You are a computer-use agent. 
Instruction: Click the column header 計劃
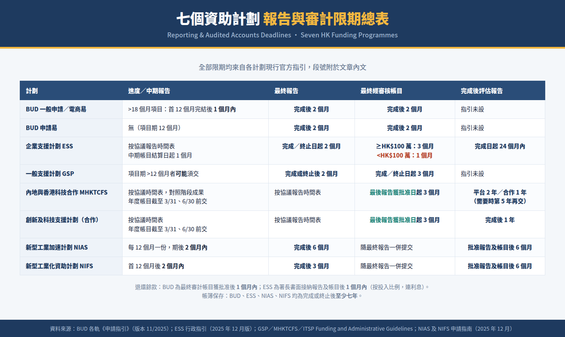[x=32, y=91]
